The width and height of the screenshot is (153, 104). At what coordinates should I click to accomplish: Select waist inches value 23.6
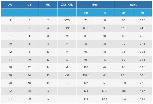pos(142,20)
